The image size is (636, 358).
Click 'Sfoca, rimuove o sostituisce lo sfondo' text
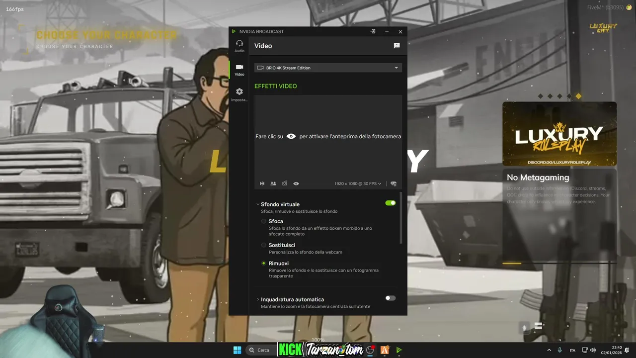point(299,211)
